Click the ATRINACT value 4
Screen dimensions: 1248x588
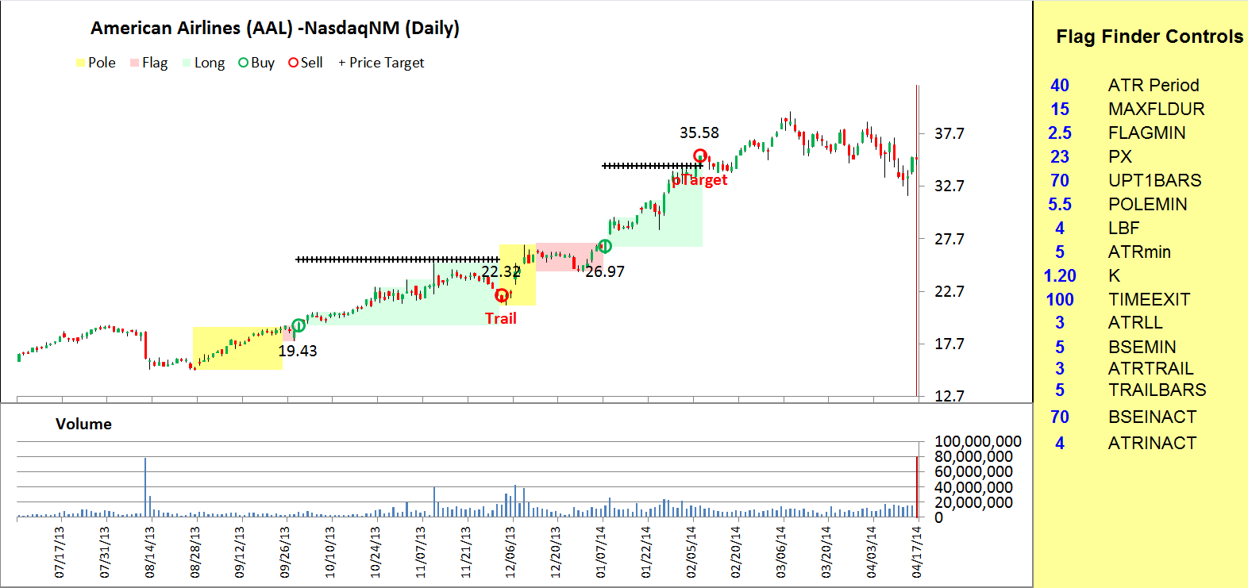[1060, 443]
